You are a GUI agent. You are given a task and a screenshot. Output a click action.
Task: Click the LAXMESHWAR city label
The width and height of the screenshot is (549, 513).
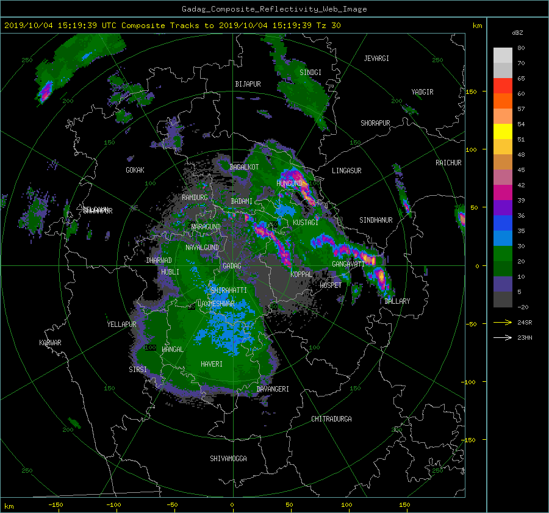coord(216,304)
